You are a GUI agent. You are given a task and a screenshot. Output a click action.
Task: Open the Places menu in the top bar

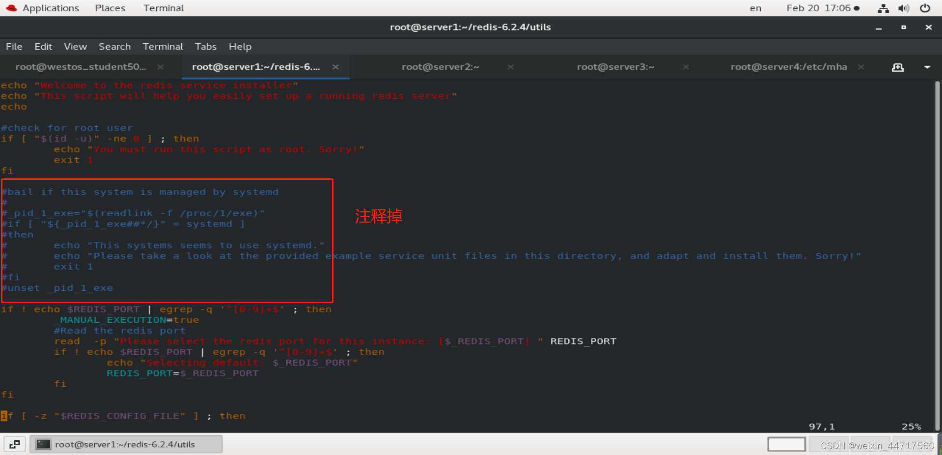(110, 8)
